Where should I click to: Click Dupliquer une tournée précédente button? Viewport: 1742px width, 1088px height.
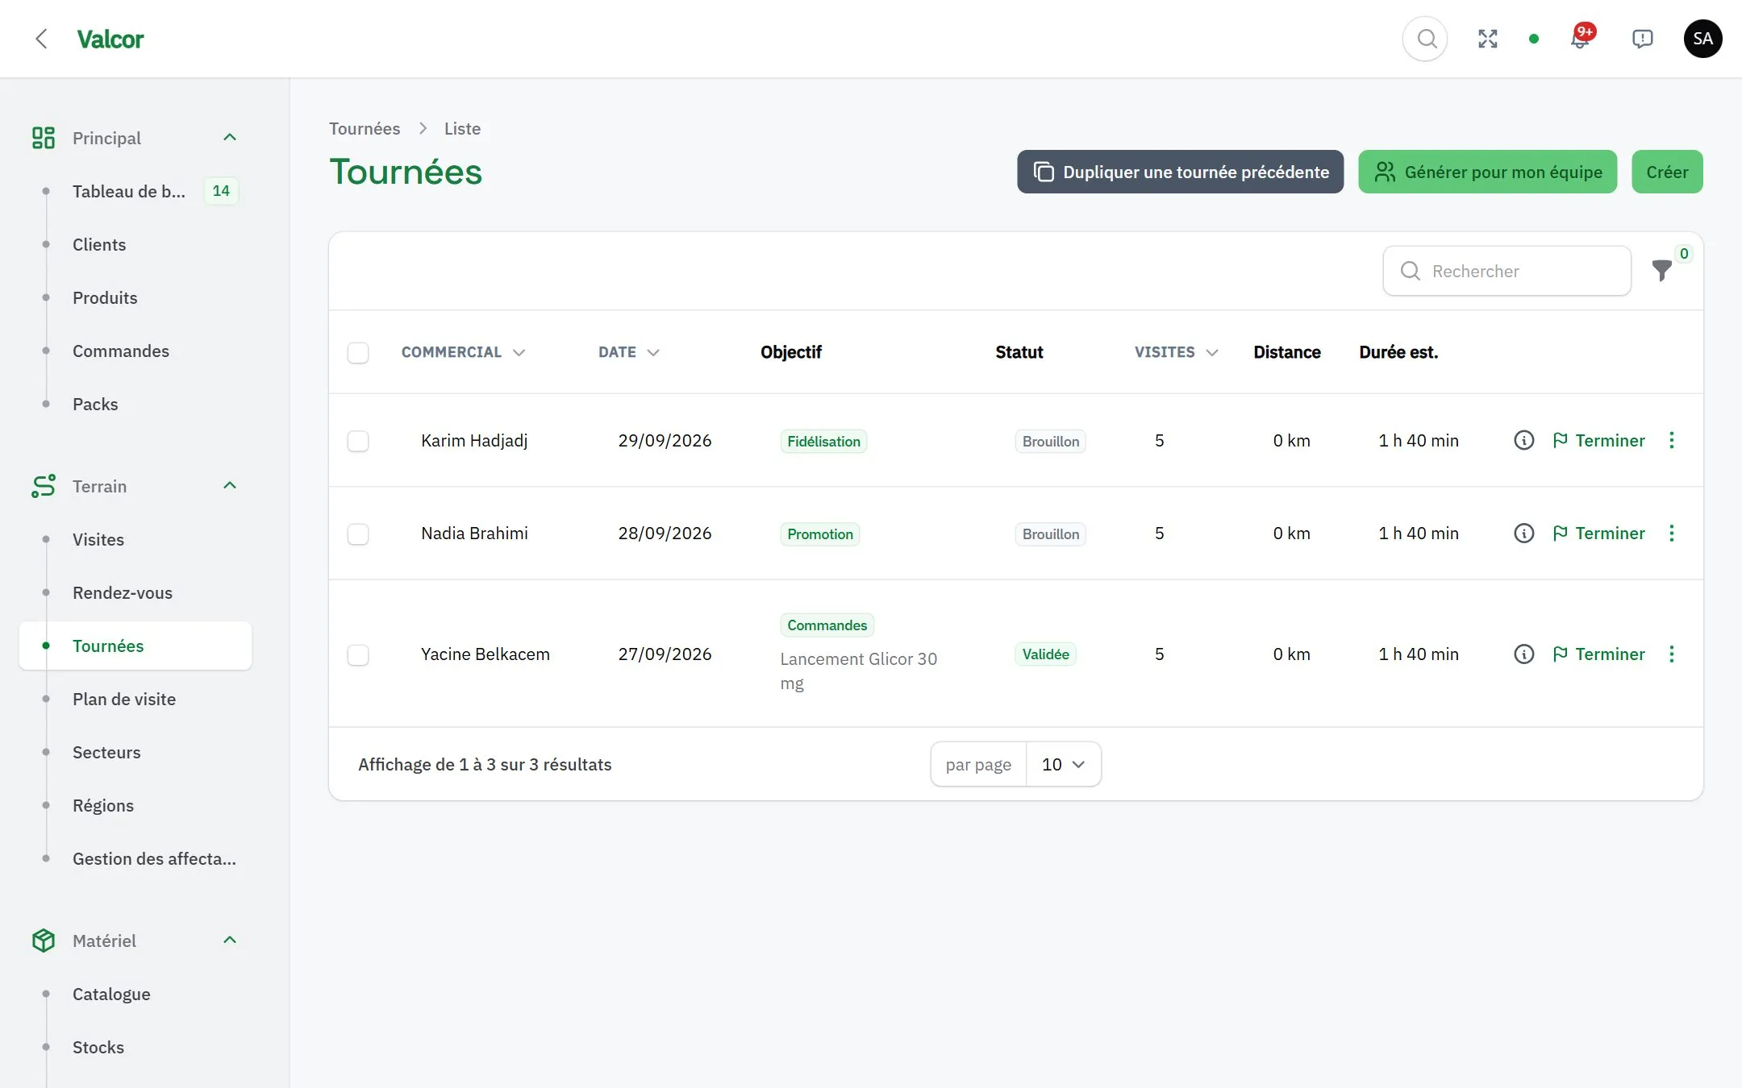tap(1180, 172)
